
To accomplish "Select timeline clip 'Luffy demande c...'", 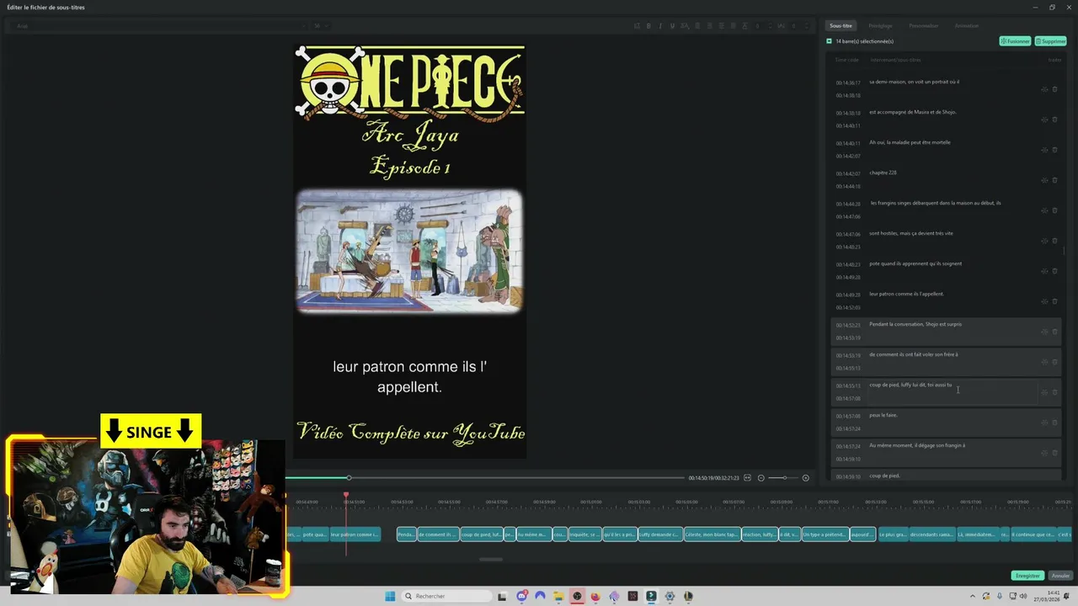I will [659, 534].
